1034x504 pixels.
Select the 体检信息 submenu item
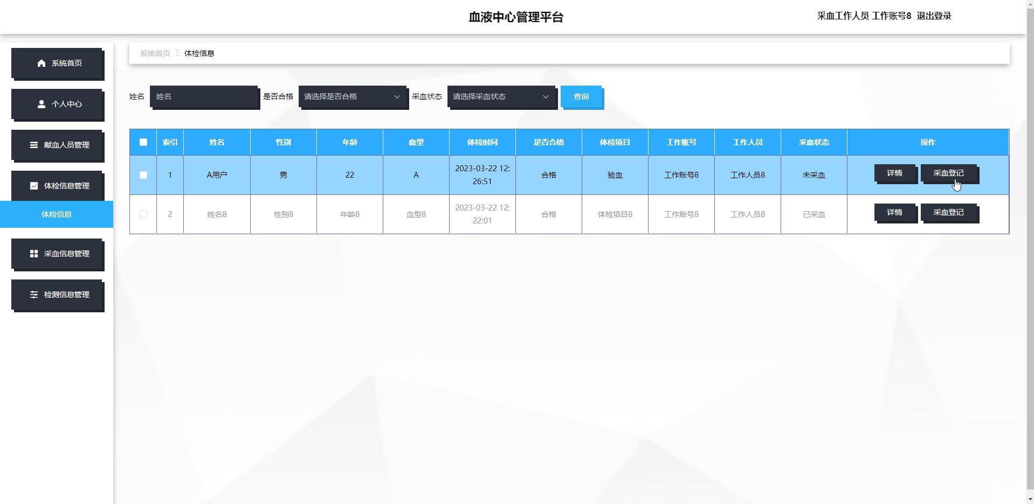tap(57, 214)
